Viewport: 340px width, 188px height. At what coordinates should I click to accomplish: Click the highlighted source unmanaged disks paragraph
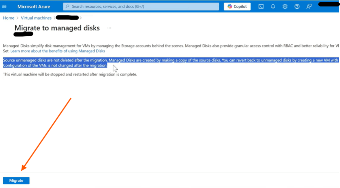[x=133, y=60]
